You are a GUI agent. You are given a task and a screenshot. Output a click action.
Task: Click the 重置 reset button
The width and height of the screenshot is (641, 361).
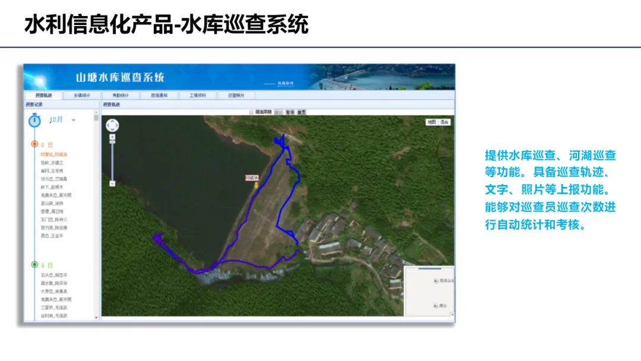tap(302, 112)
